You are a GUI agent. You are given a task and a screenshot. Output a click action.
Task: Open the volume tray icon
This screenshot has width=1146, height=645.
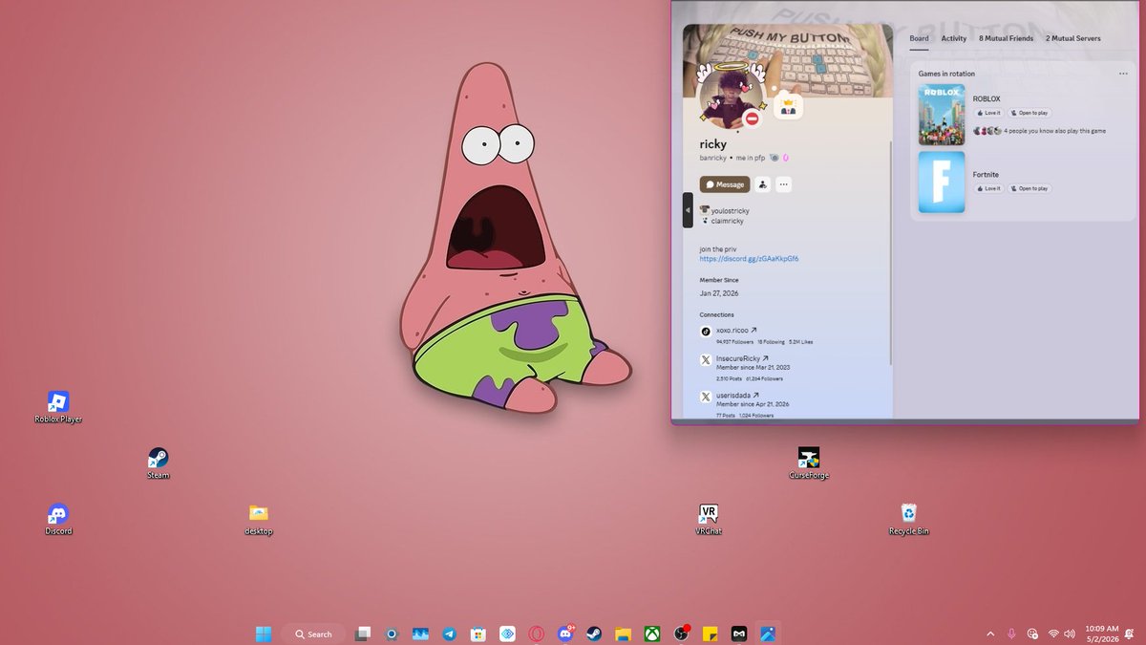pos(1071,634)
